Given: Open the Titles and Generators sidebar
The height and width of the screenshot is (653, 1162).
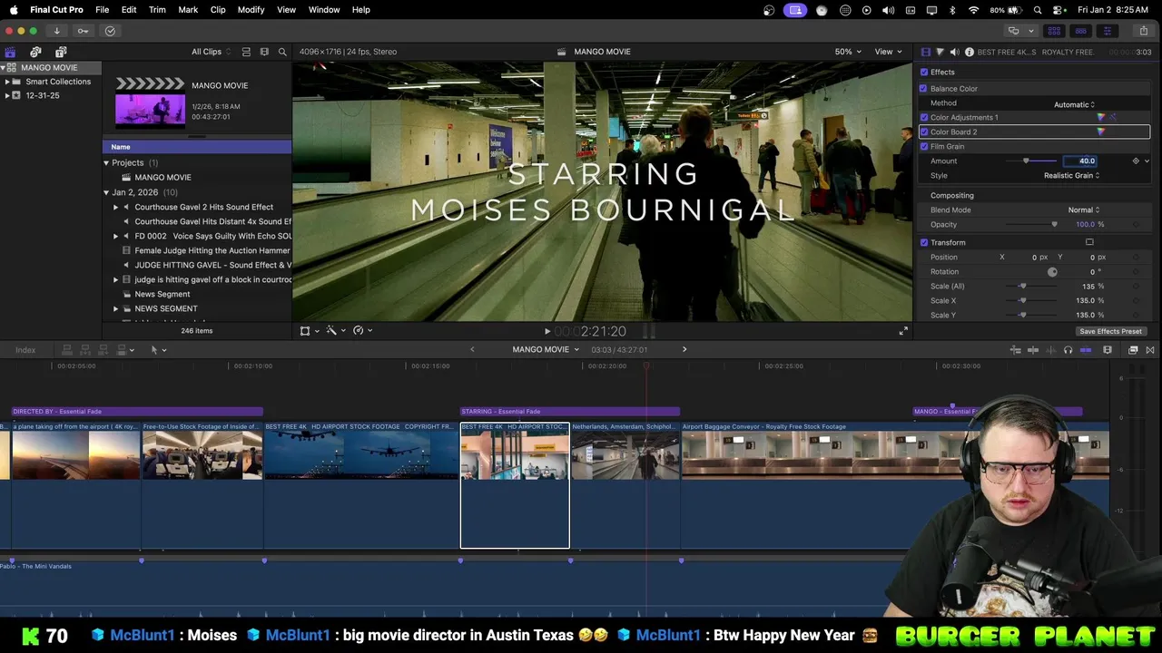Looking at the screenshot, I should tap(61, 52).
